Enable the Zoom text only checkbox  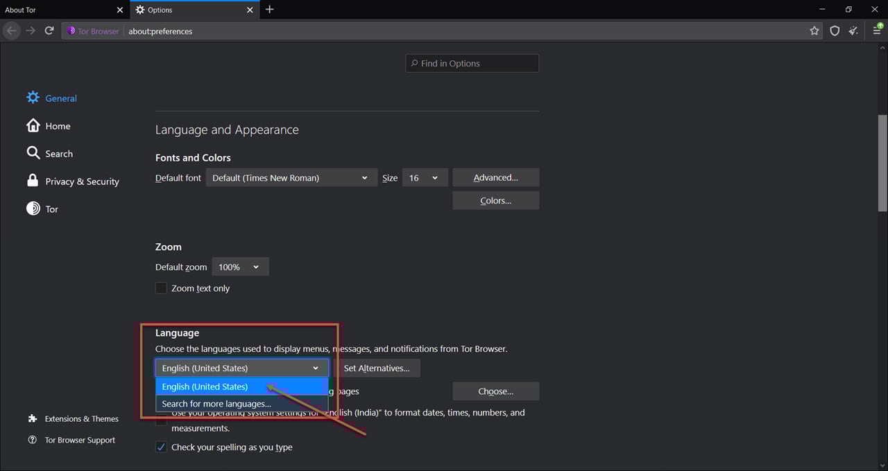coord(161,288)
